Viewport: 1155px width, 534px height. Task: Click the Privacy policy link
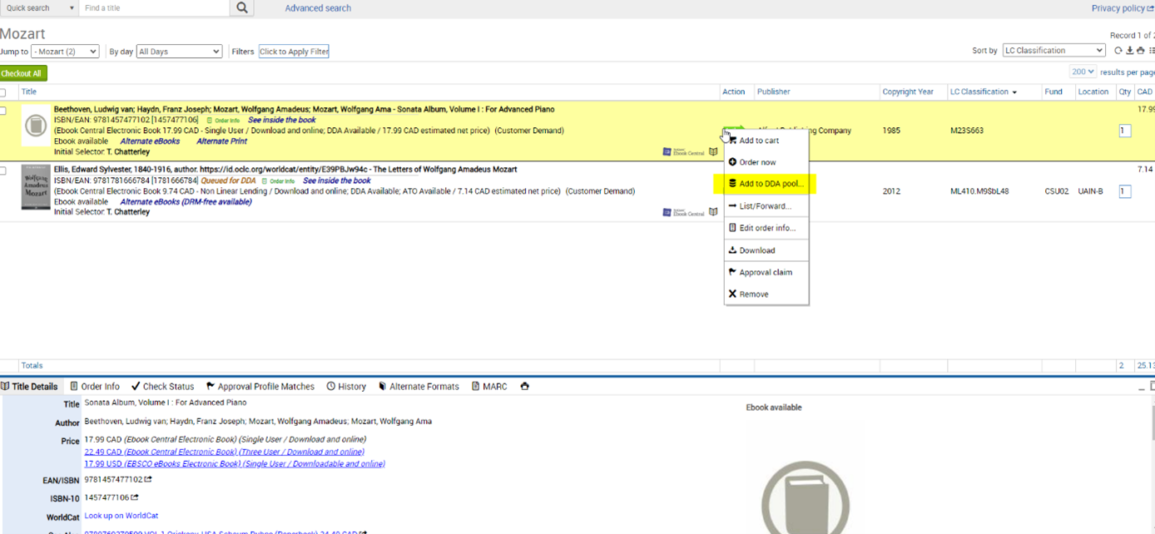[x=1123, y=8]
